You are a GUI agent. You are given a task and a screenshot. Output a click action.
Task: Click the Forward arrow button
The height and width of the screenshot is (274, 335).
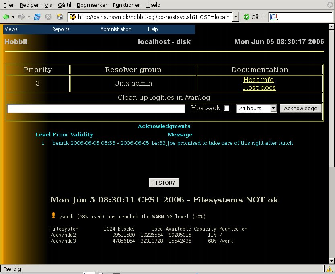[x=21, y=17]
